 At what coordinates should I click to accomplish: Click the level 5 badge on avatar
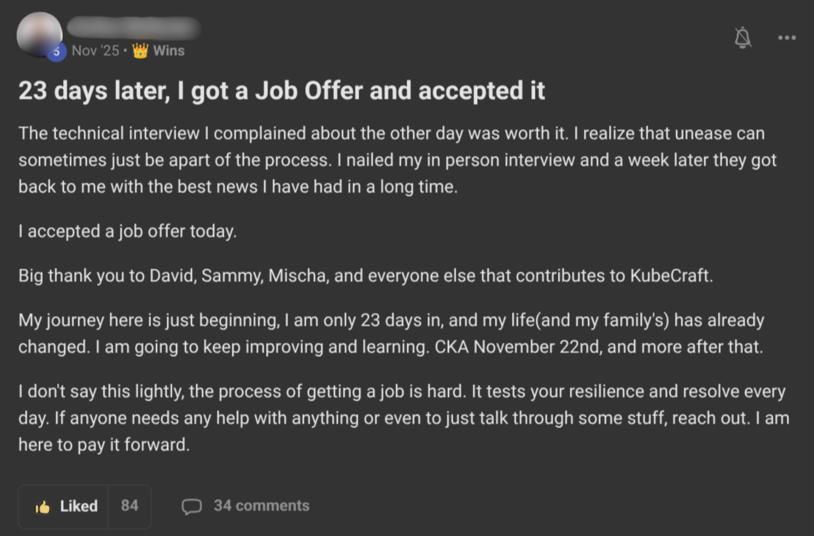point(57,52)
